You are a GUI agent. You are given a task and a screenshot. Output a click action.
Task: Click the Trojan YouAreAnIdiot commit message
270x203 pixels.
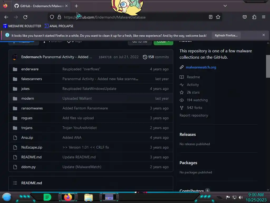80,128
